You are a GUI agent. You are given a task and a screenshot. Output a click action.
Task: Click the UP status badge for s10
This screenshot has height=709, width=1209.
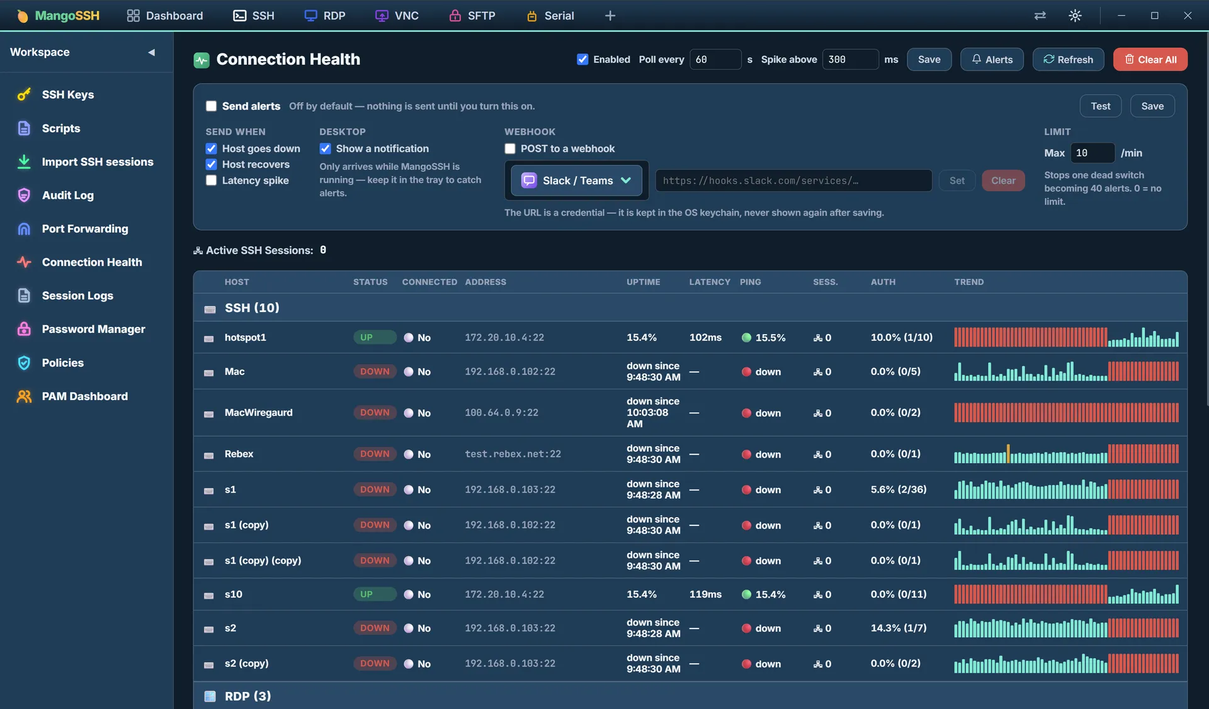(x=375, y=594)
